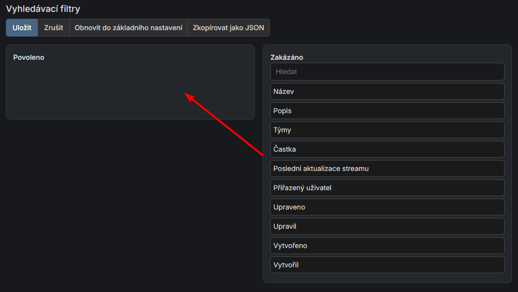Click Zkopírovat jako JSON
This screenshot has width=518, height=292.
pyautogui.click(x=228, y=28)
